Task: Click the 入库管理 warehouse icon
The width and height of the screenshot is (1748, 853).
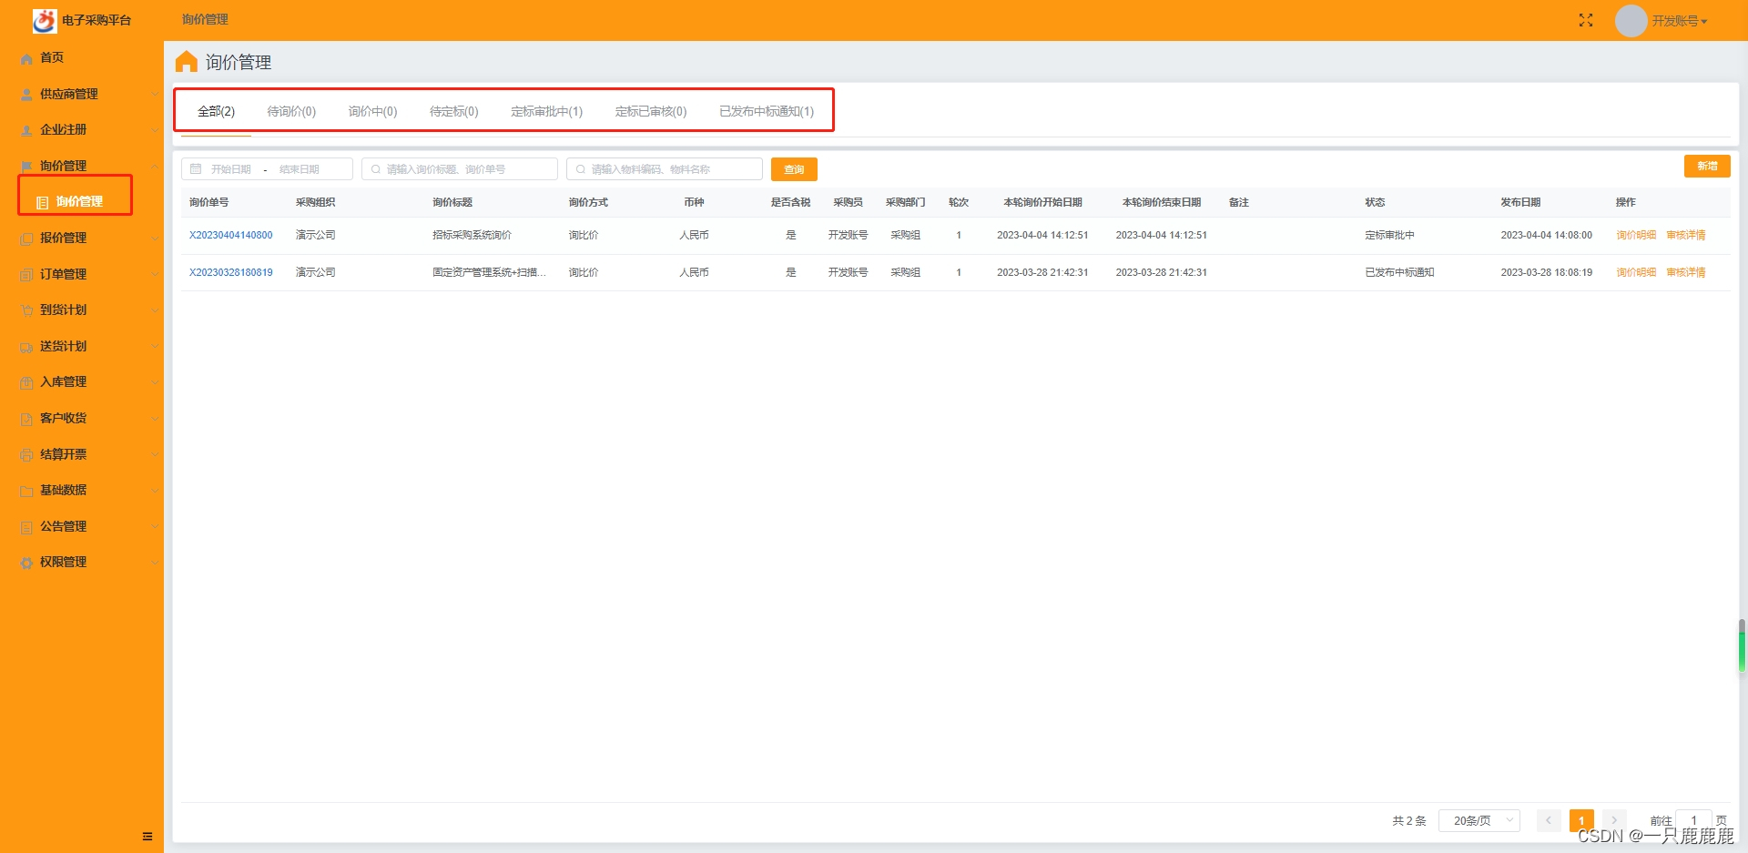Action: tap(26, 382)
